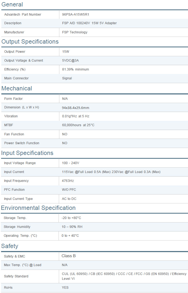Select the 100 - 240V input voltage value
The height and width of the screenshot is (293, 188).
pyautogui.click(x=70, y=163)
